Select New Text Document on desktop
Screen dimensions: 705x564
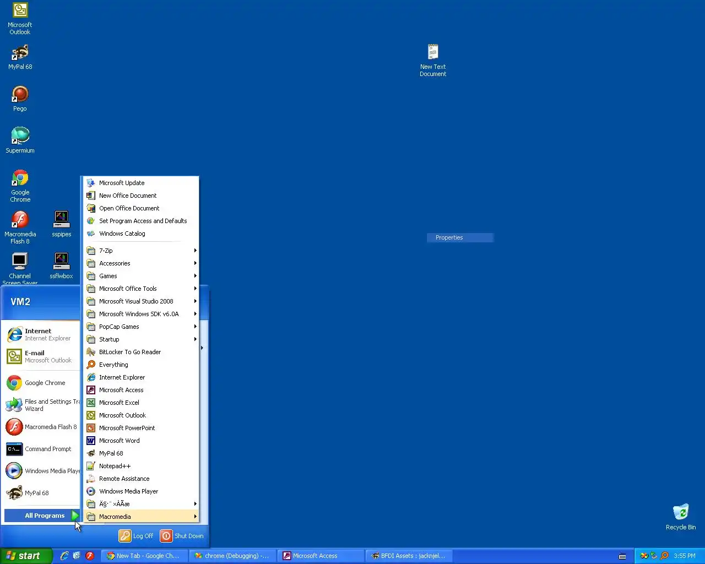pyautogui.click(x=433, y=61)
